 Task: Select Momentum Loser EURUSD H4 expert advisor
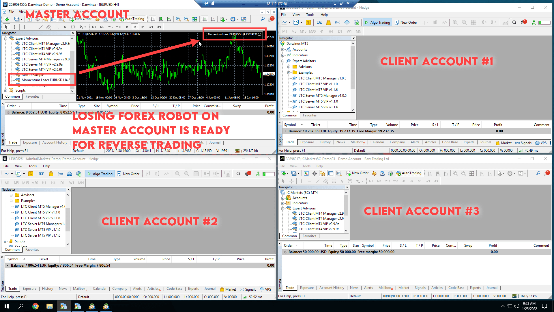46,80
